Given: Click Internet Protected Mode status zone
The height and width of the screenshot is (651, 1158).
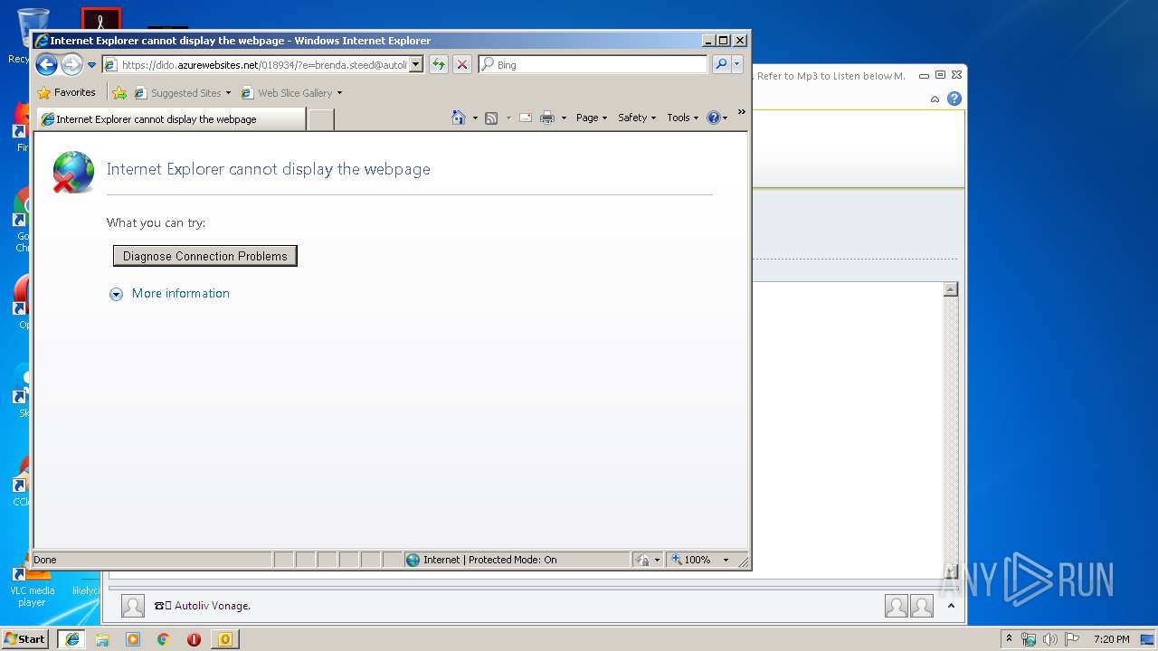Looking at the screenshot, I should pyautogui.click(x=517, y=560).
